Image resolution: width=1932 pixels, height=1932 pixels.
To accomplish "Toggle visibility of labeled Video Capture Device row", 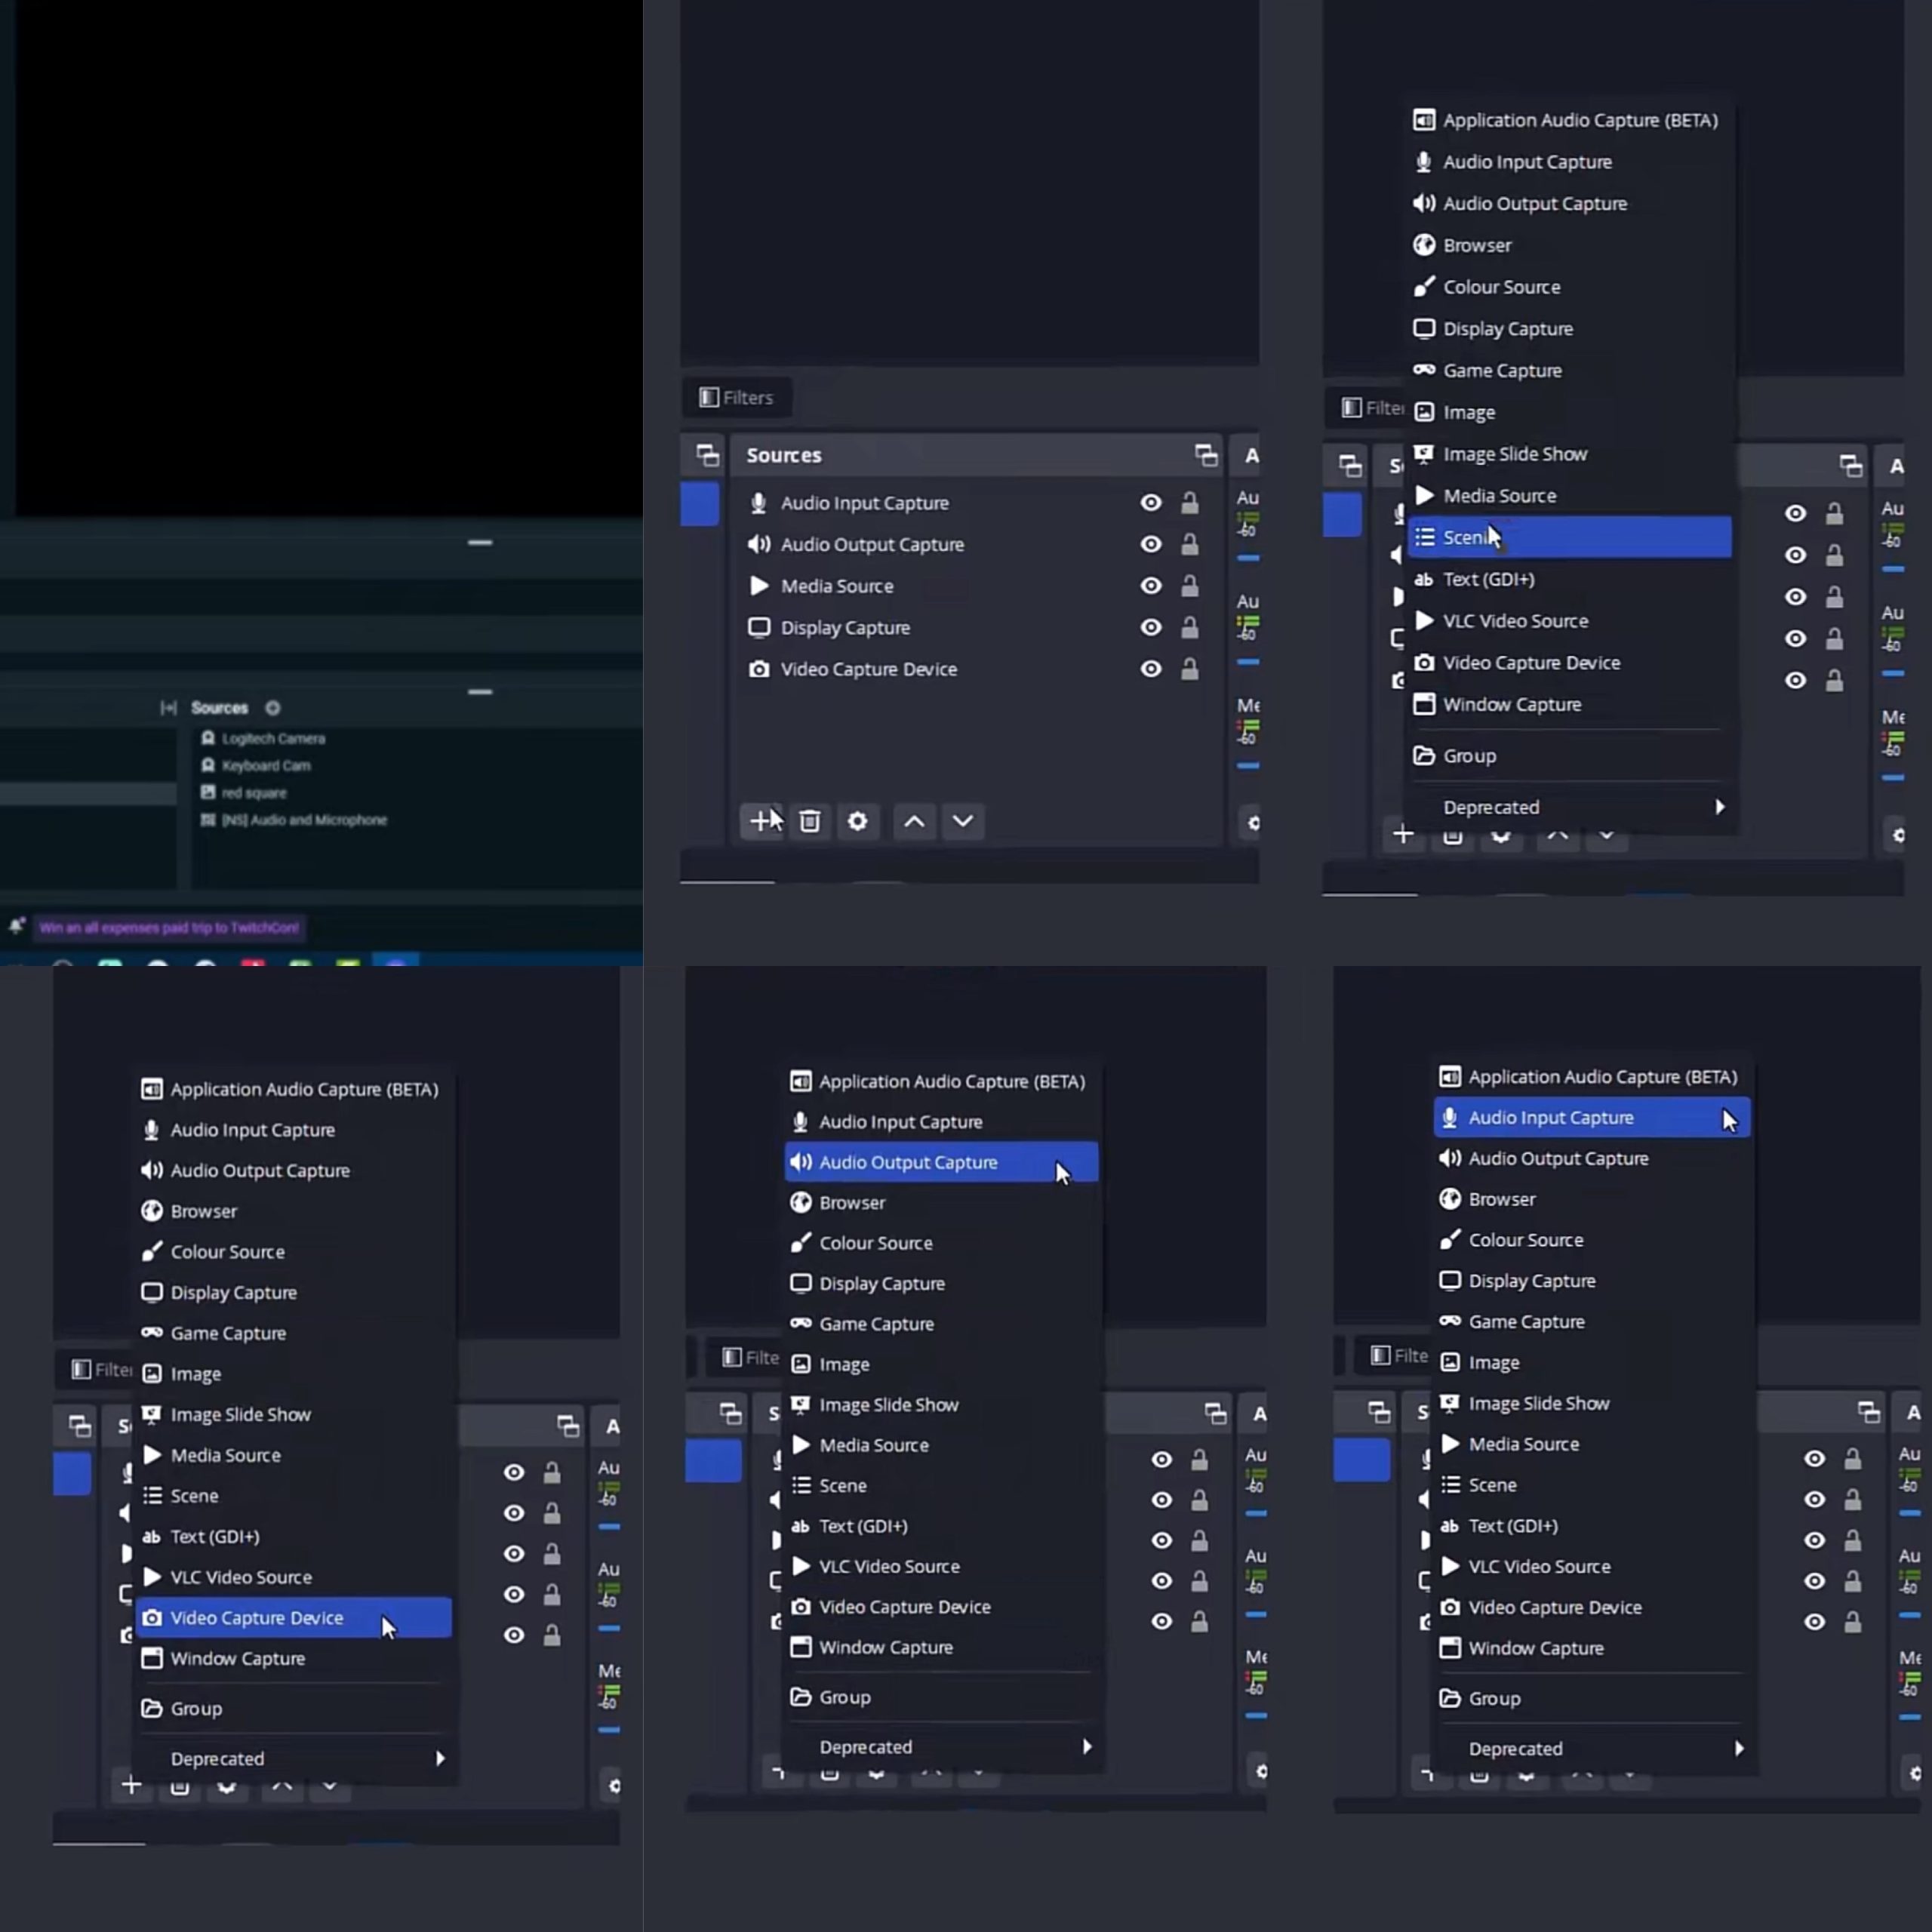I will [1151, 669].
